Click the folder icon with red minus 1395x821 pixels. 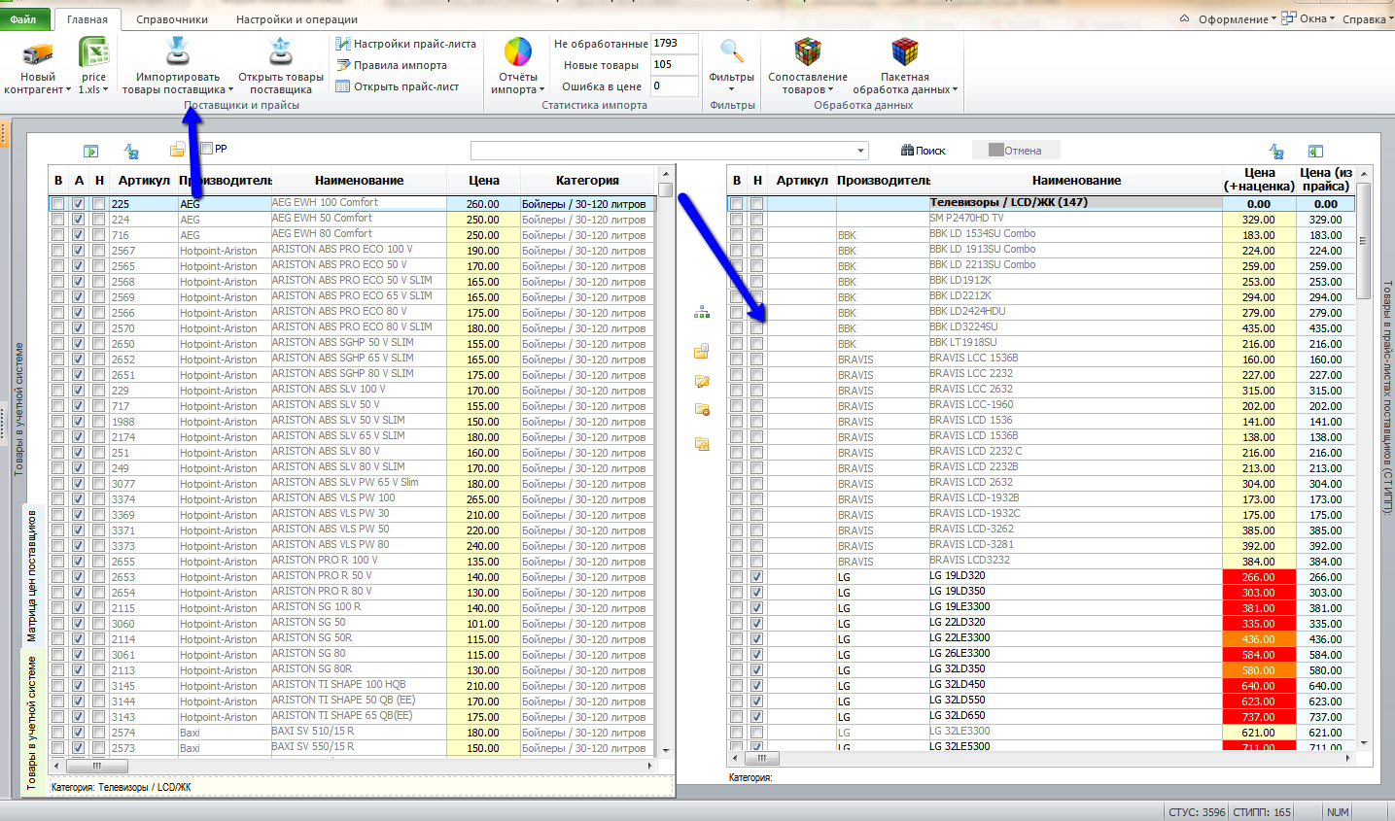701,410
